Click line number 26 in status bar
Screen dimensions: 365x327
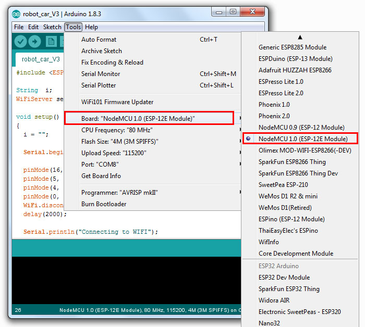(18, 310)
